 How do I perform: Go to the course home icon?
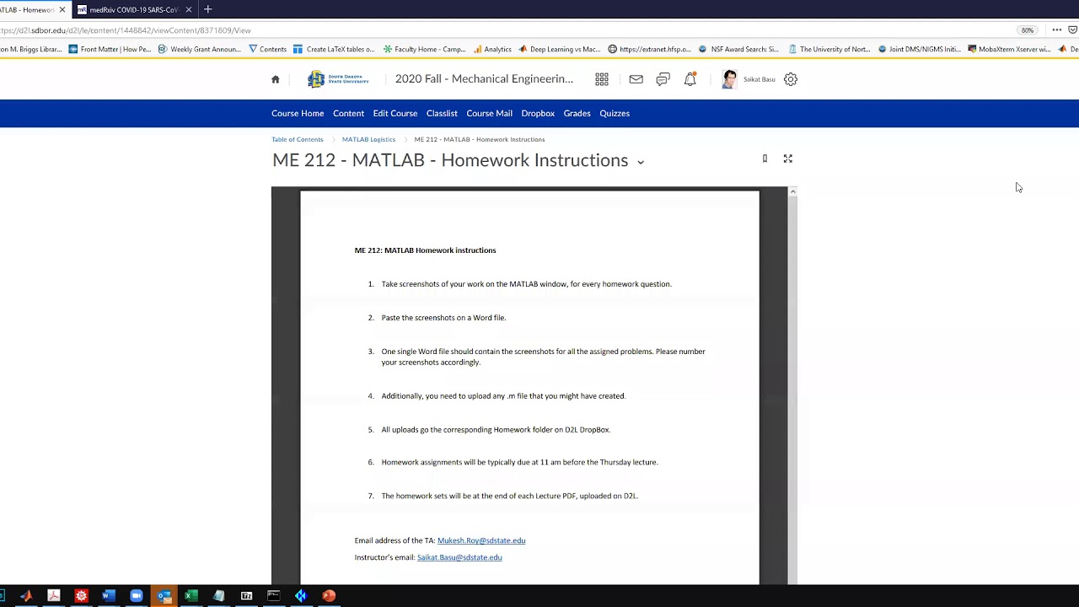coord(275,79)
